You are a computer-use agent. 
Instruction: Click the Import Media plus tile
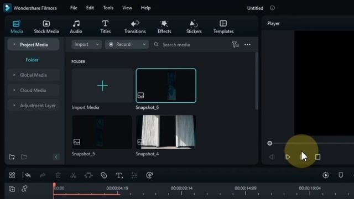pyautogui.click(x=102, y=86)
